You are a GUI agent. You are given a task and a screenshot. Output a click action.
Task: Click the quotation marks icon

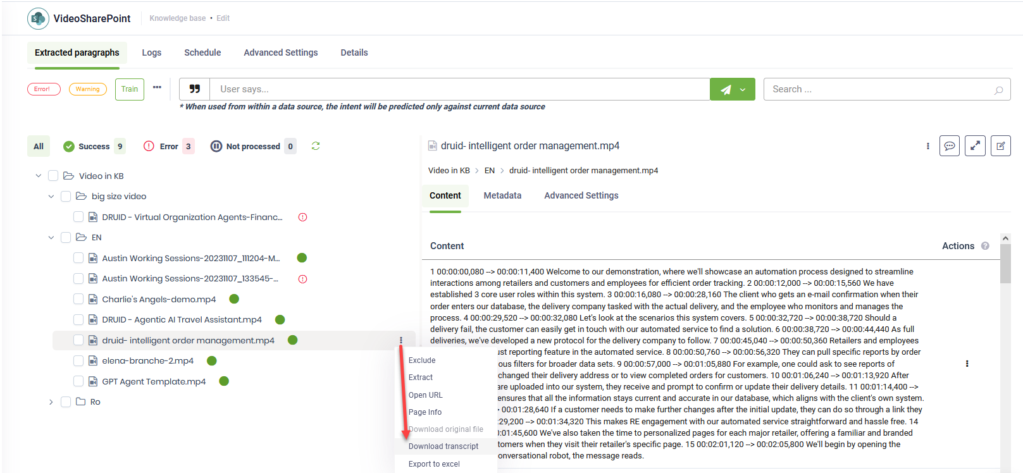pos(194,89)
